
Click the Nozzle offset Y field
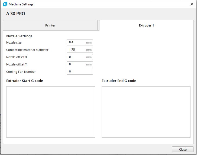click(80, 64)
